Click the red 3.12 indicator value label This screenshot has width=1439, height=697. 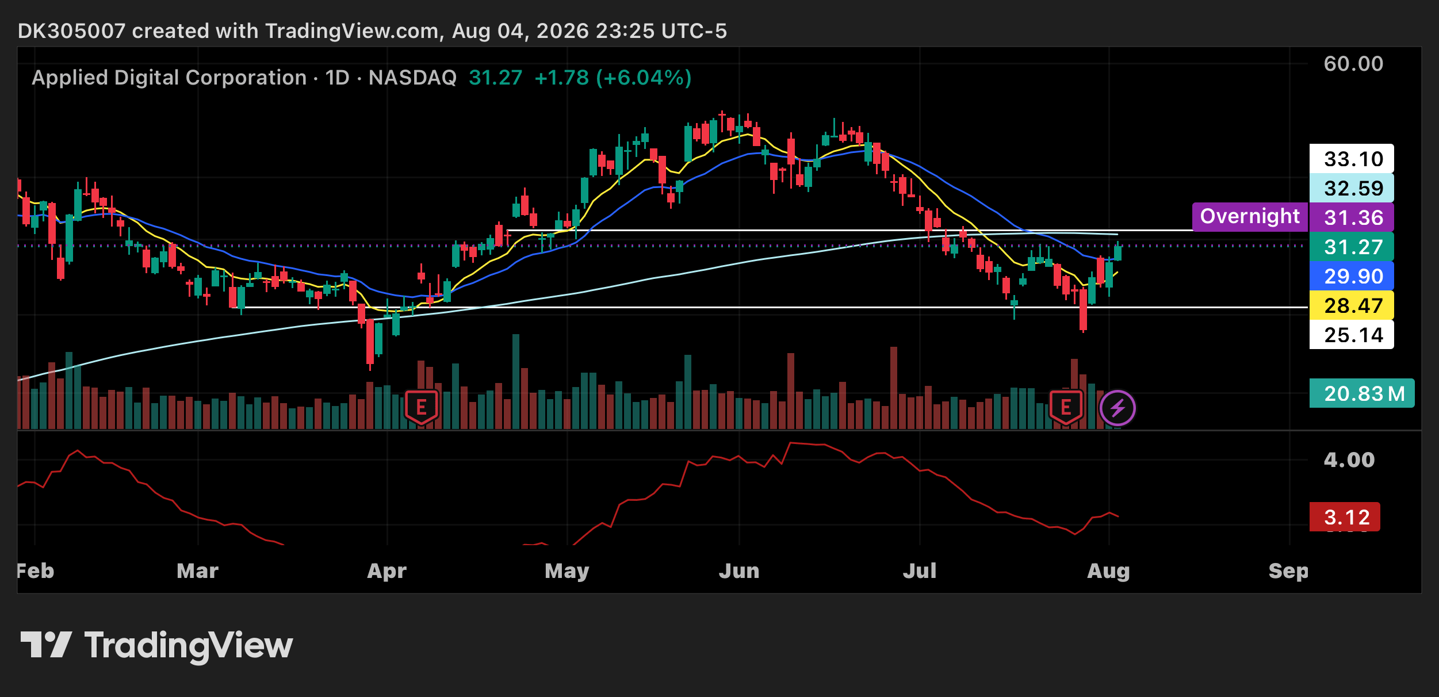coord(1345,517)
